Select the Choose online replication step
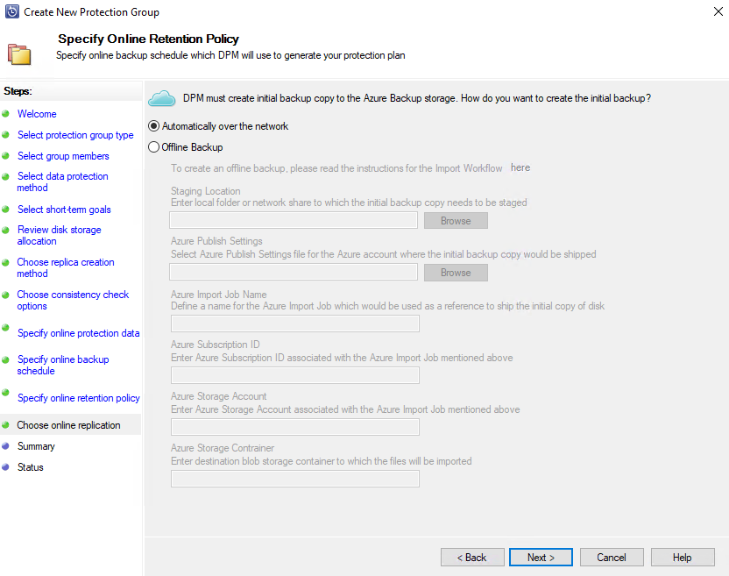Viewport: 729px width, 576px height. 69,425
